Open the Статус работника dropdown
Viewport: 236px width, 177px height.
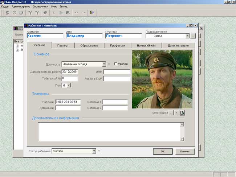point(94,151)
